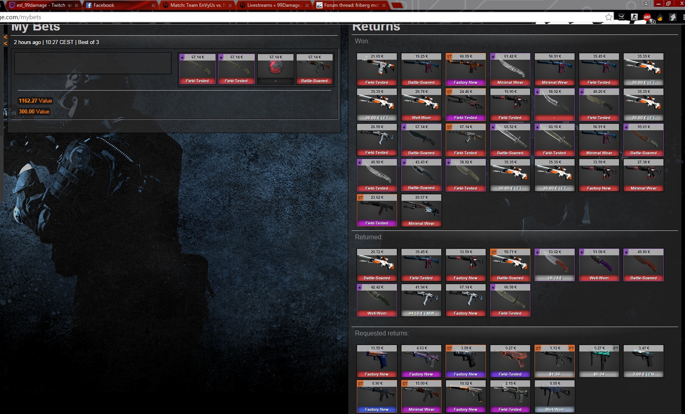The image size is (685, 414).
Task: Select the returned 51.08 € Well-Worn knife
Action: click(599, 265)
